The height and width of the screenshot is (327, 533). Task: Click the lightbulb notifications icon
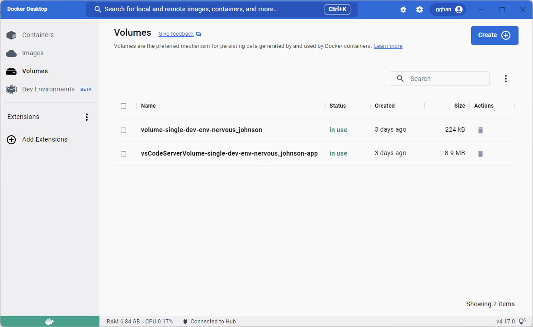pos(522,321)
